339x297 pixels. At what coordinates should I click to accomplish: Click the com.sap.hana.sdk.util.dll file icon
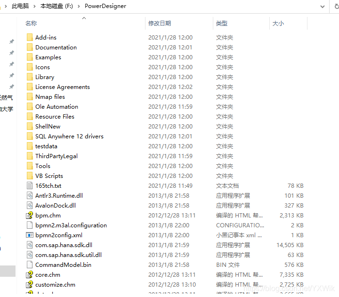coord(30,255)
